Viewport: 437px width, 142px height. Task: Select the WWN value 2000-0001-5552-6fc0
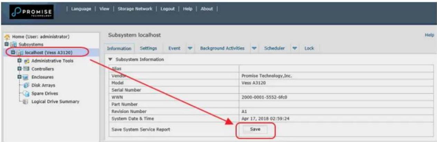coord(264,97)
